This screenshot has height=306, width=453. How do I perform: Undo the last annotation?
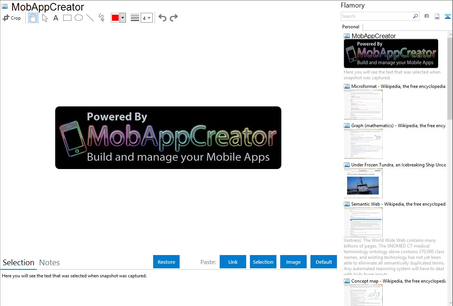tap(162, 18)
